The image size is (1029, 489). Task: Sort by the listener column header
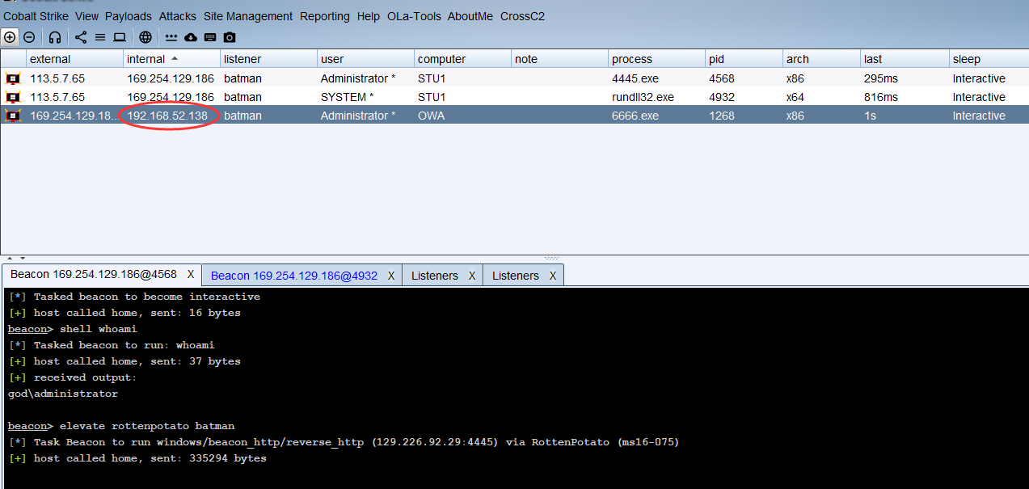coord(268,59)
